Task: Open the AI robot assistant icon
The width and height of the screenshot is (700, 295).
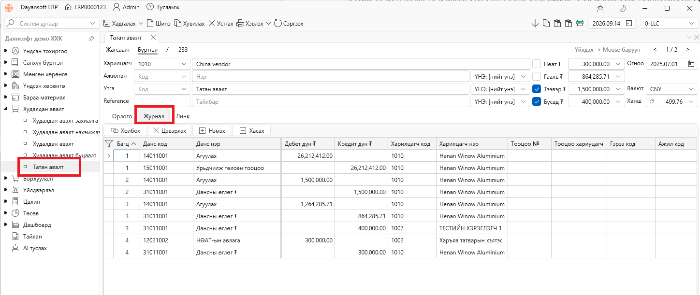Action: (x=600, y=8)
